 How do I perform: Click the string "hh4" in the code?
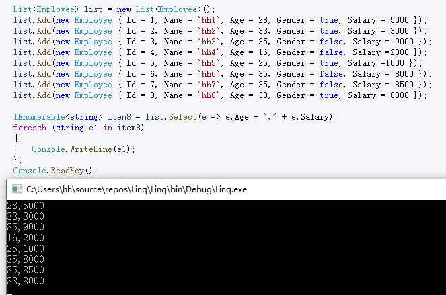tap(209, 52)
